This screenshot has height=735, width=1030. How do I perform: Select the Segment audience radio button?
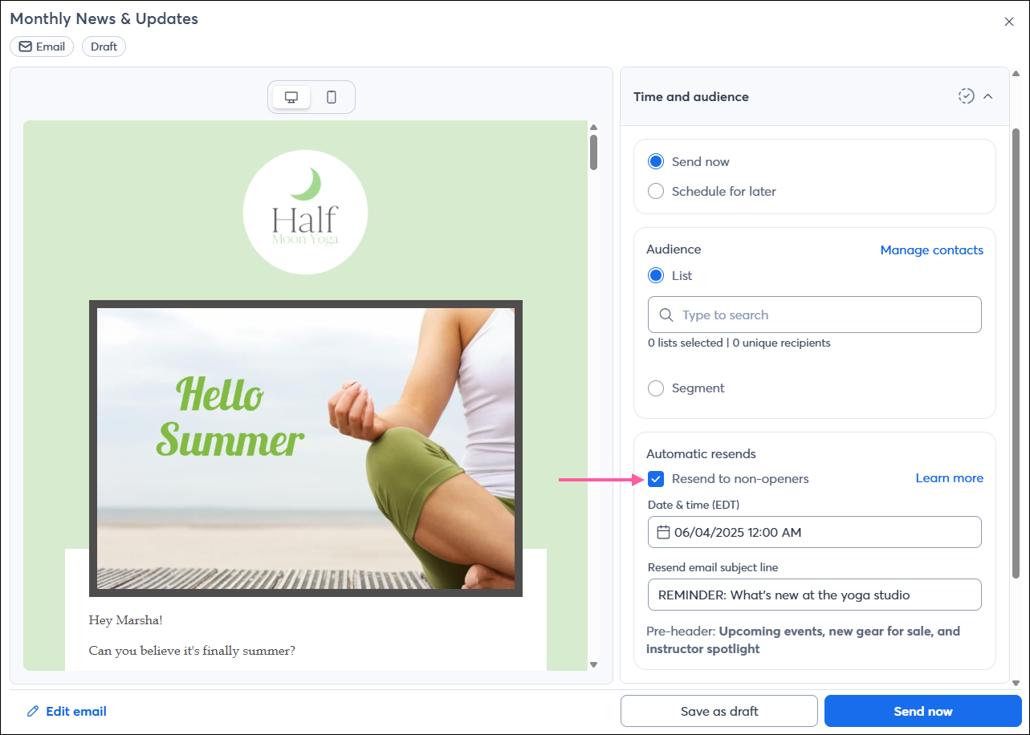[x=656, y=388]
